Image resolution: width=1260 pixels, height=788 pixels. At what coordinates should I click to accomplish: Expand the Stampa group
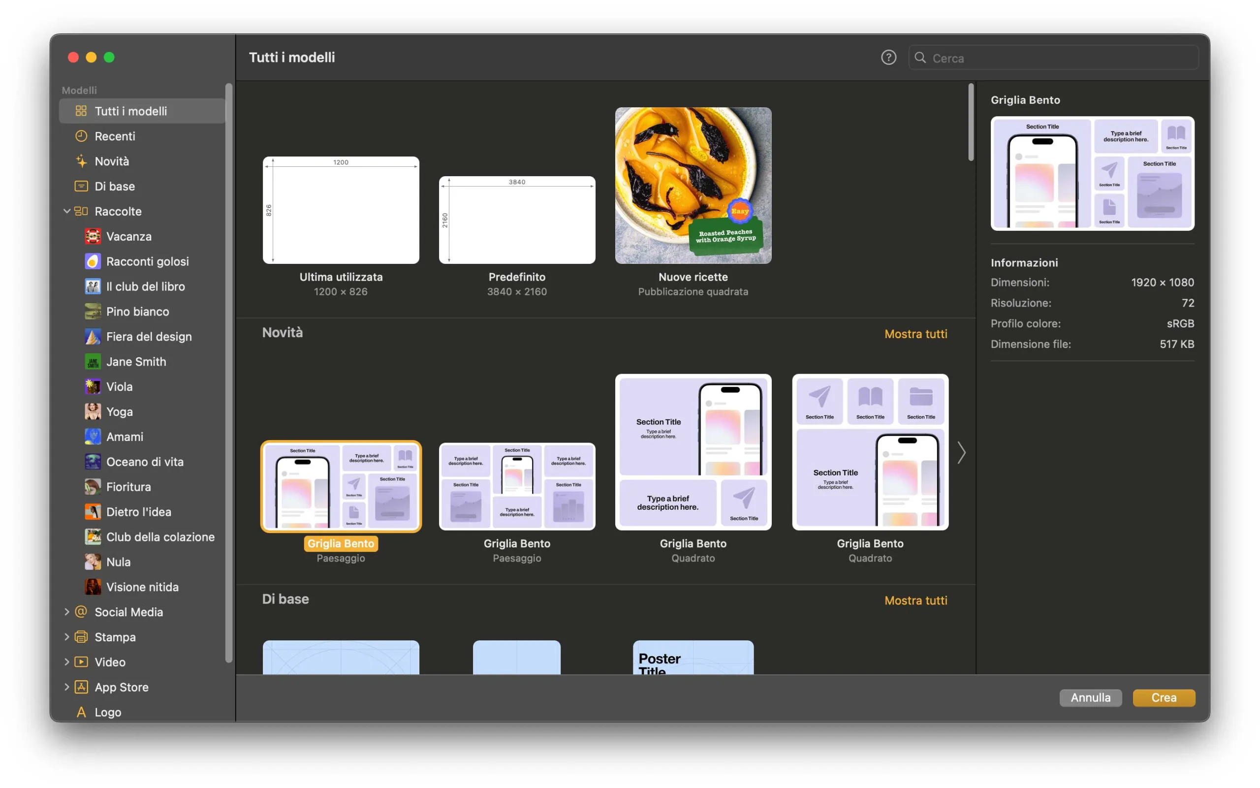tap(67, 637)
